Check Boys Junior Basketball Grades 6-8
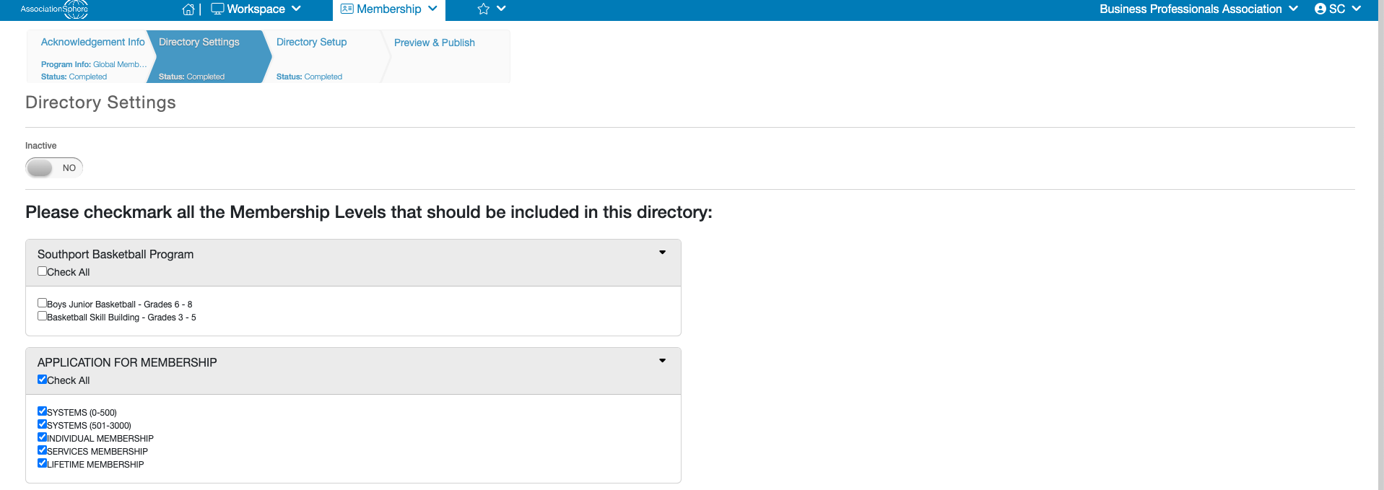1384x490 pixels. (42, 303)
